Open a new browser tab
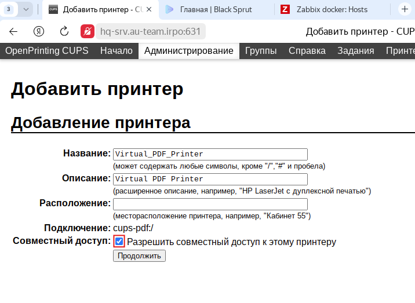415x303 pixels. tap(405, 9)
